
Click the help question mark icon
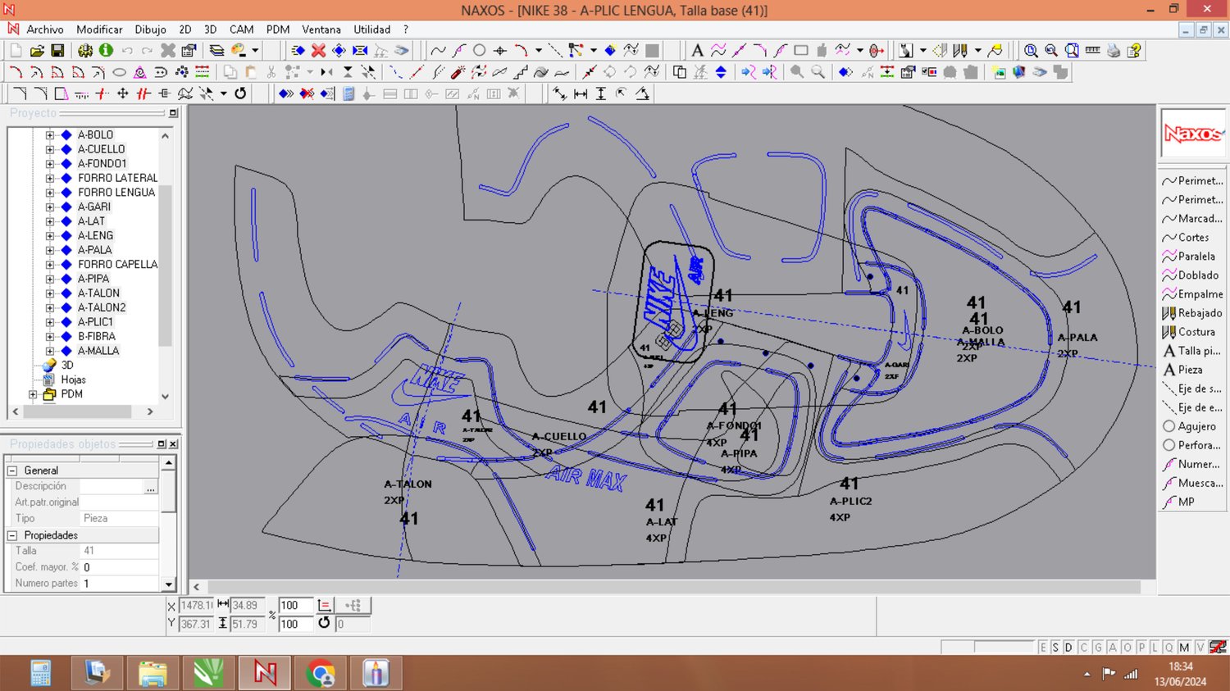click(1134, 51)
